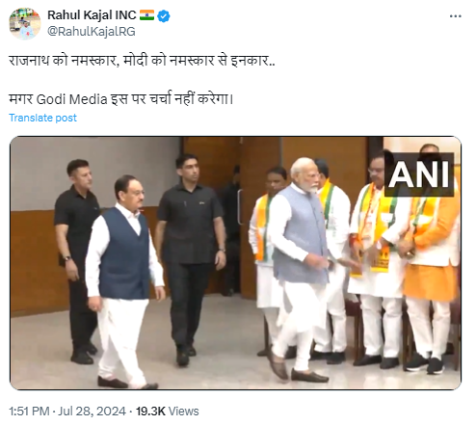476x425 pixels.
Task: Open the 19.3K view count
Action: click(x=150, y=412)
